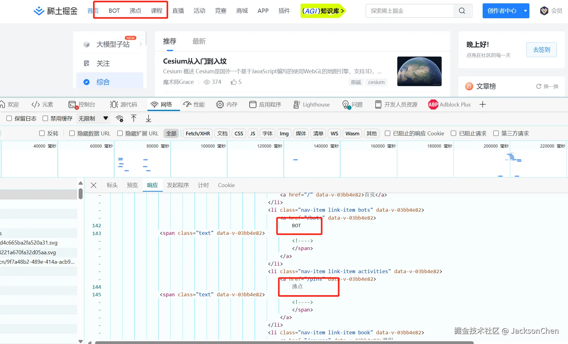Click the 开发人员资源 document icon

(378, 105)
